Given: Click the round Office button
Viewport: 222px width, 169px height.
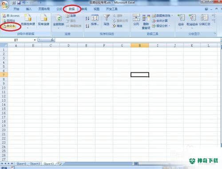Looking at the screenshot, I should 5,5.
